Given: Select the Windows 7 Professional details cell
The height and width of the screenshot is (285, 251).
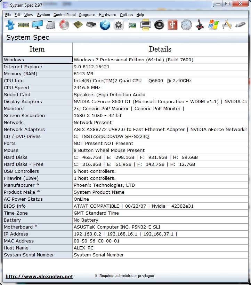Looking at the screenshot, I should click(x=133, y=60).
